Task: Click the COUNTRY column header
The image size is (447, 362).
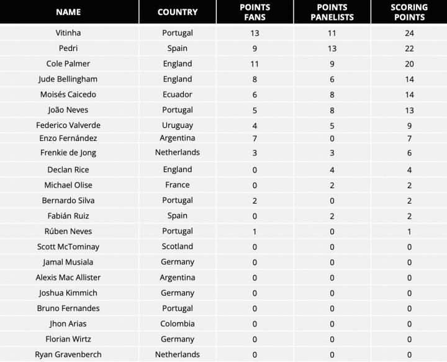Action: point(178,12)
